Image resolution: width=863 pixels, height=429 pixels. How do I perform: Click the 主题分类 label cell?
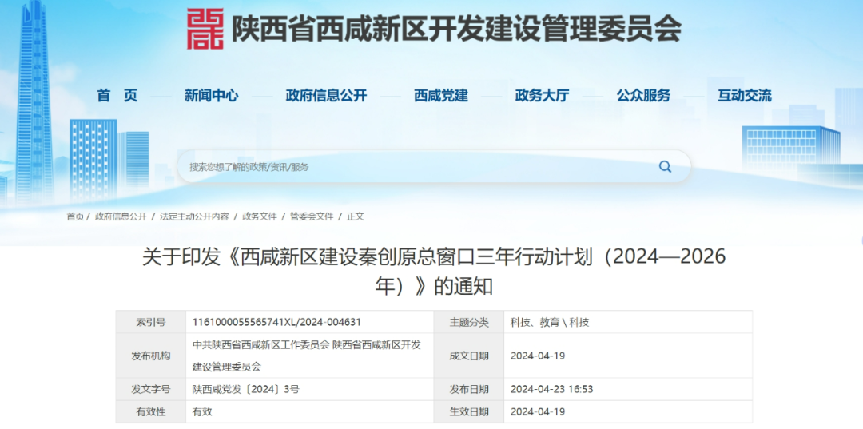469,322
